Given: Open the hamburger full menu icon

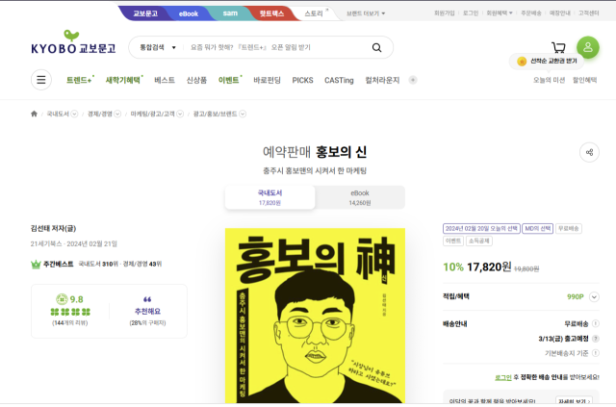Looking at the screenshot, I should coord(41,80).
